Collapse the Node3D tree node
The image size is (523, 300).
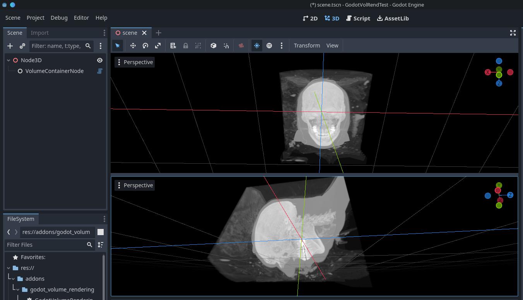tap(9, 60)
